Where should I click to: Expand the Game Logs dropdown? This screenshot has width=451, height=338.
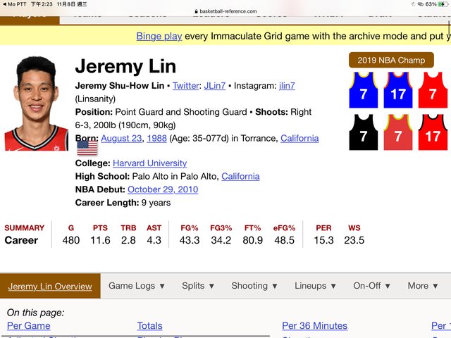pyautogui.click(x=137, y=286)
